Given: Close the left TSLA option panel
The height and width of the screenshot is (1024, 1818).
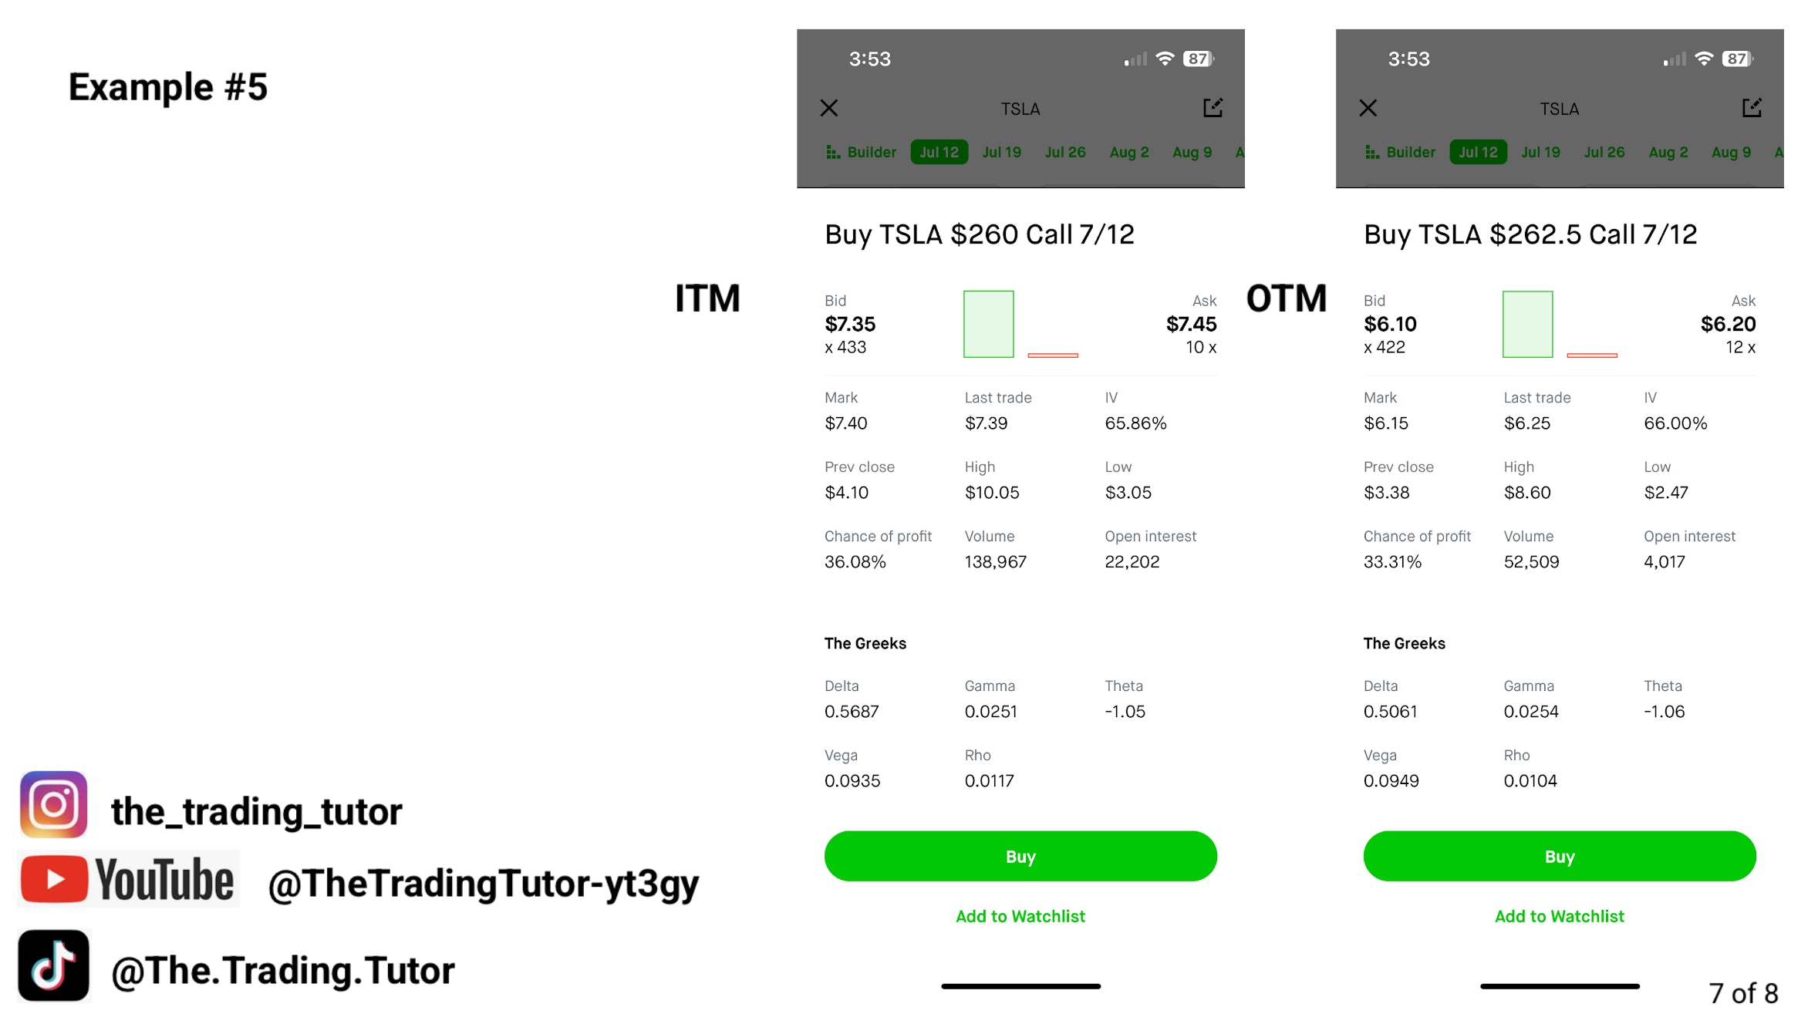Looking at the screenshot, I should (x=829, y=108).
